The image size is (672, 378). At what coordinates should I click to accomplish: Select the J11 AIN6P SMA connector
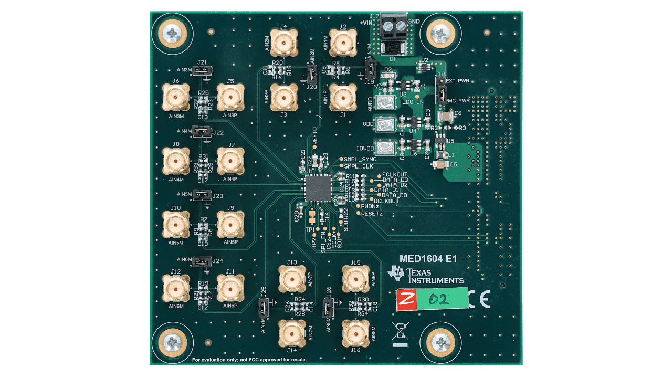[230, 288]
